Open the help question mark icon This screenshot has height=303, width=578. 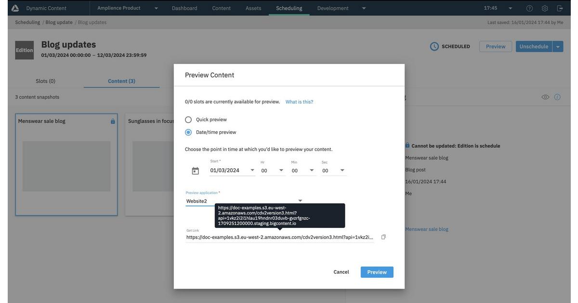(x=529, y=8)
